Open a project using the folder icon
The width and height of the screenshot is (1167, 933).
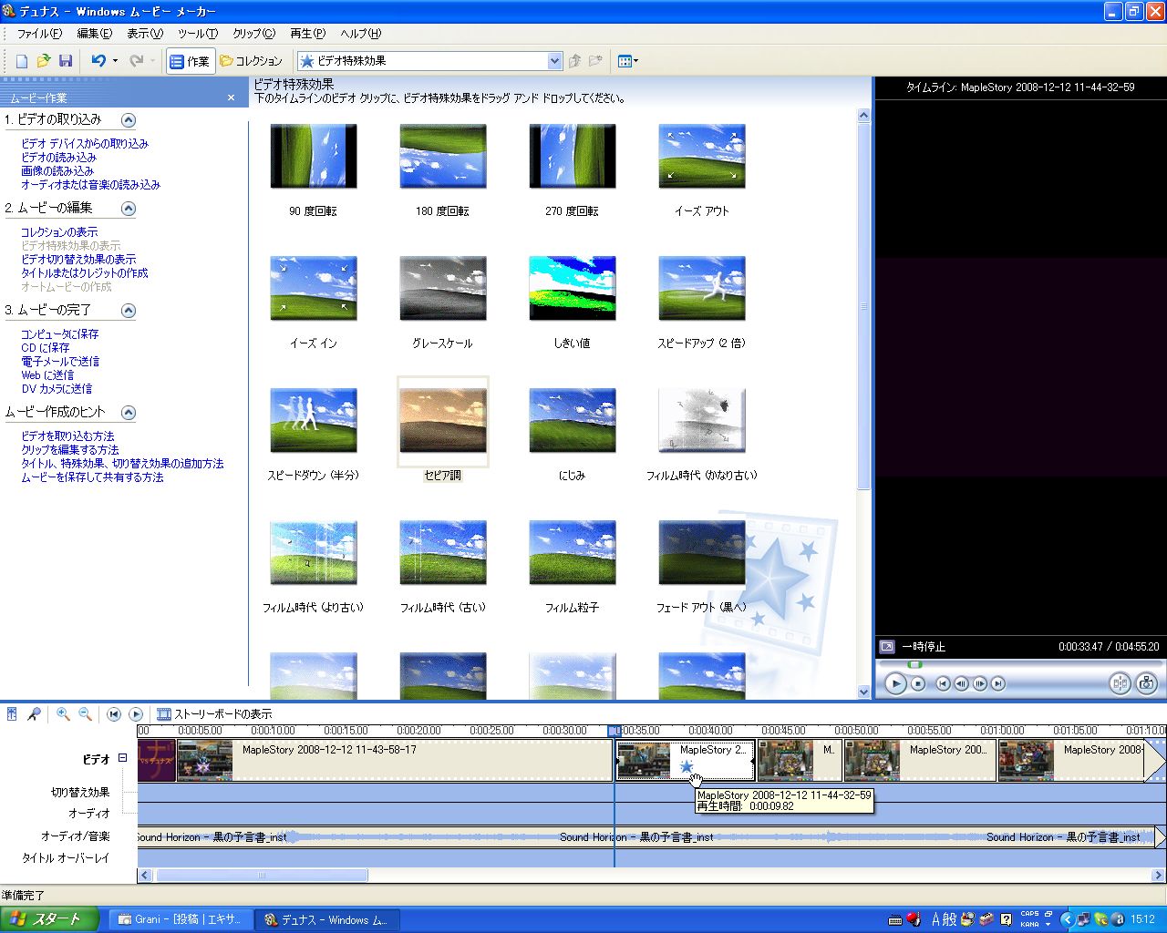pyautogui.click(x=43, y=61)
